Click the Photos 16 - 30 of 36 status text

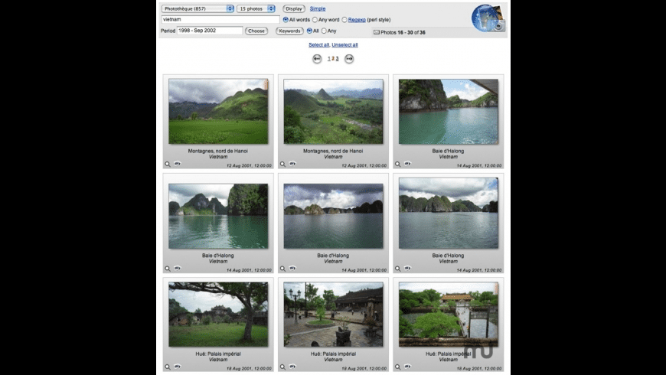(x=403, y=32)
